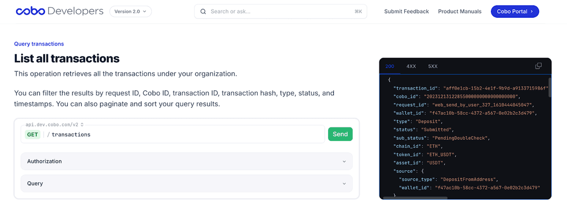Expand the Query section

186,183
